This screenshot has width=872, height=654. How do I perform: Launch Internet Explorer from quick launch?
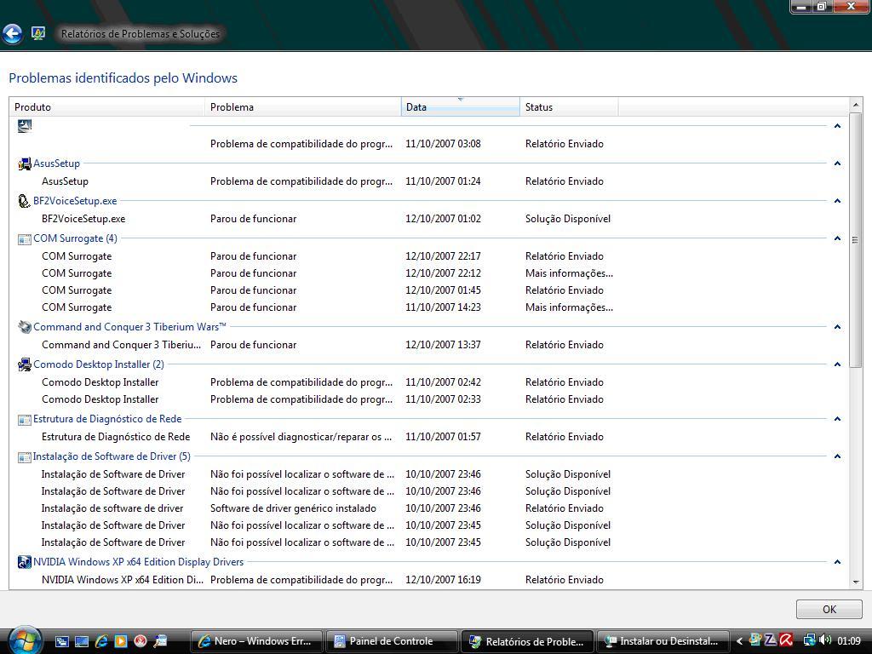[x=101, y=641]
